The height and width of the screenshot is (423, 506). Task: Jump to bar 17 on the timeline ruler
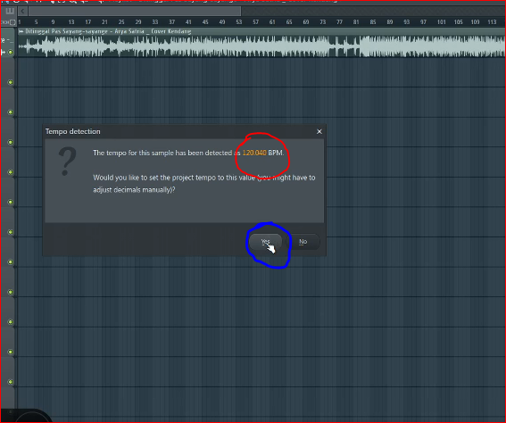coord(88,22)
